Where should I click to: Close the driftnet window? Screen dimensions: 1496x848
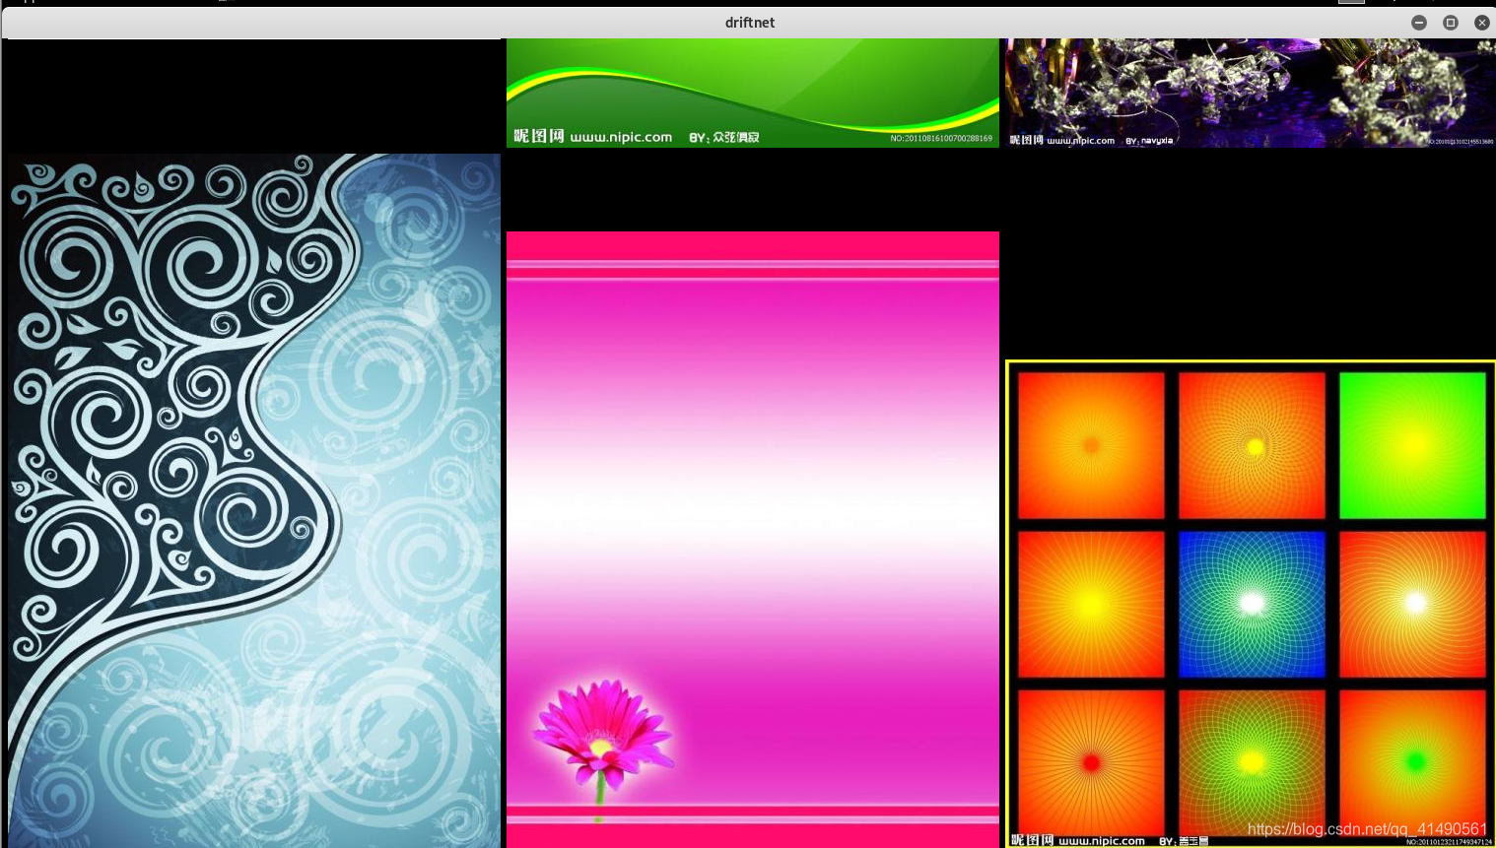tap(1482, 22)
